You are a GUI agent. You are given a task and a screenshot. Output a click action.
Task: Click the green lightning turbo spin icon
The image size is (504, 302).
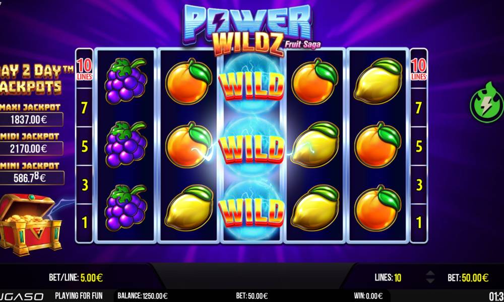coord(487,102)
